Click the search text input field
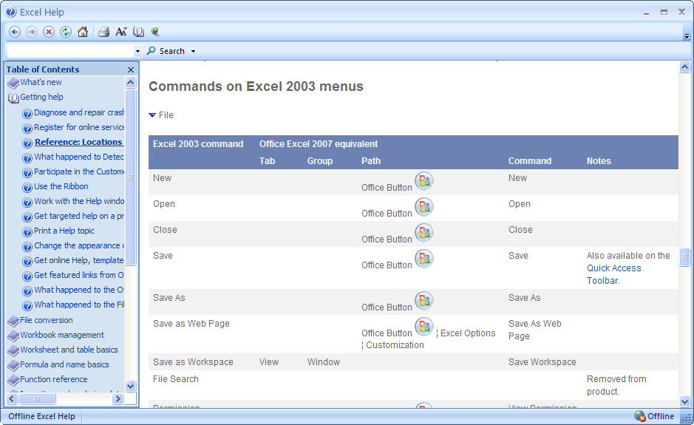The height and width of the screenshot is (425, 694). (x=70, y=51)
